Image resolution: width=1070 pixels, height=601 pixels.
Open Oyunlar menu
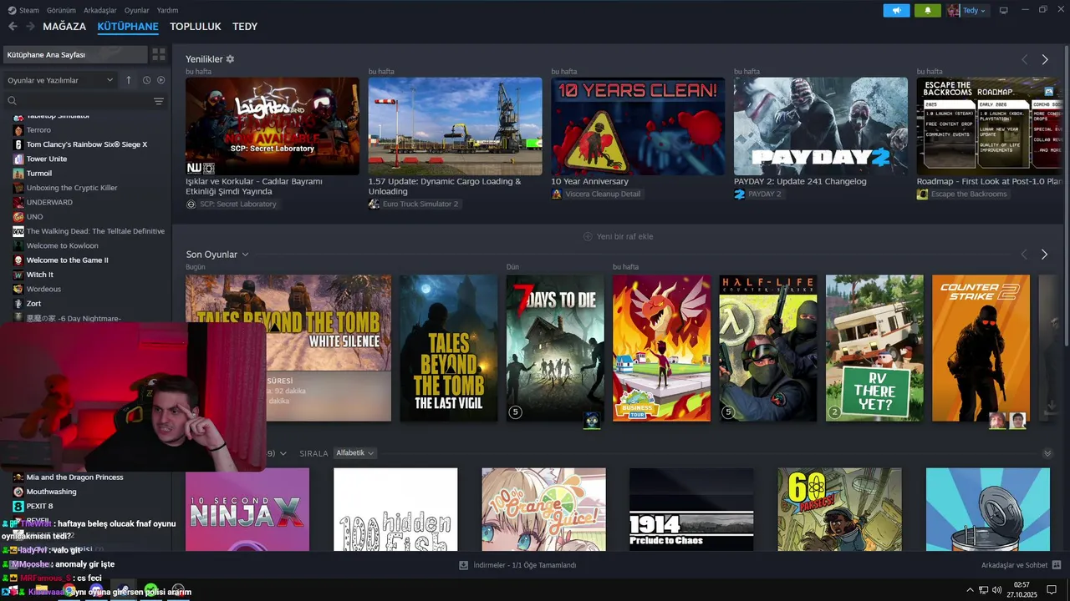(137, 10)
